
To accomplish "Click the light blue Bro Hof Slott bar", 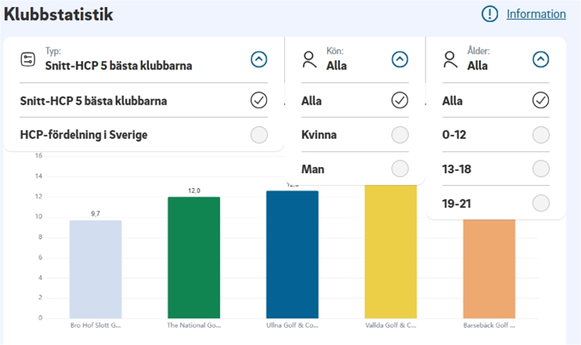I will click(95, 269).
